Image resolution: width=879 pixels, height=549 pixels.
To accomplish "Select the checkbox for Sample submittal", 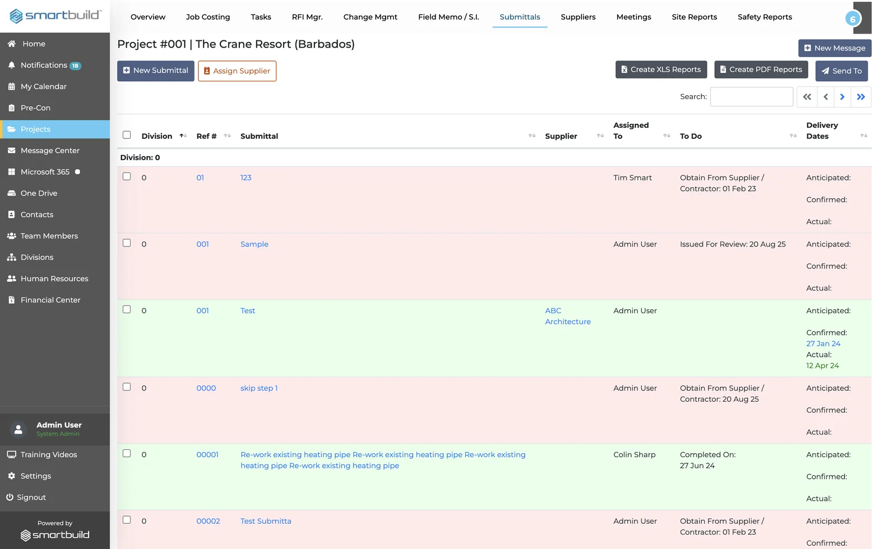I will click(127, 243).
